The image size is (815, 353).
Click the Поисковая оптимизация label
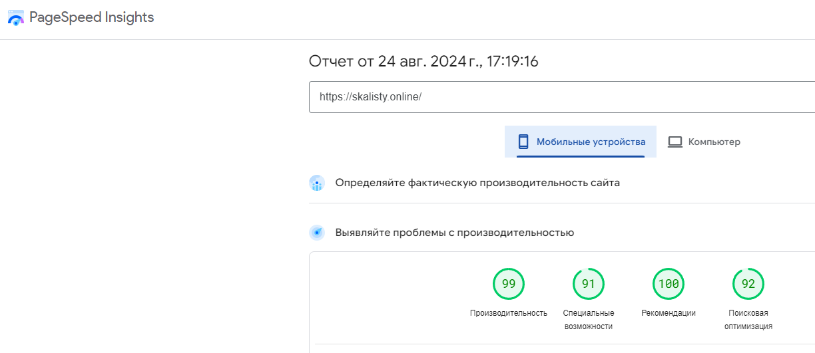(x=748, y=320)
